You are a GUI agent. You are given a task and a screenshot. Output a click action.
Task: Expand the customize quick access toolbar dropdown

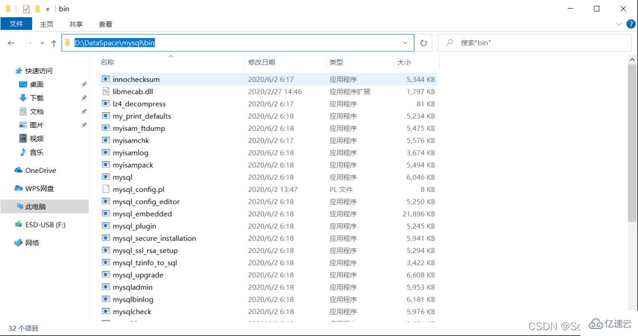pyautogui.click(x=47, y=8)
